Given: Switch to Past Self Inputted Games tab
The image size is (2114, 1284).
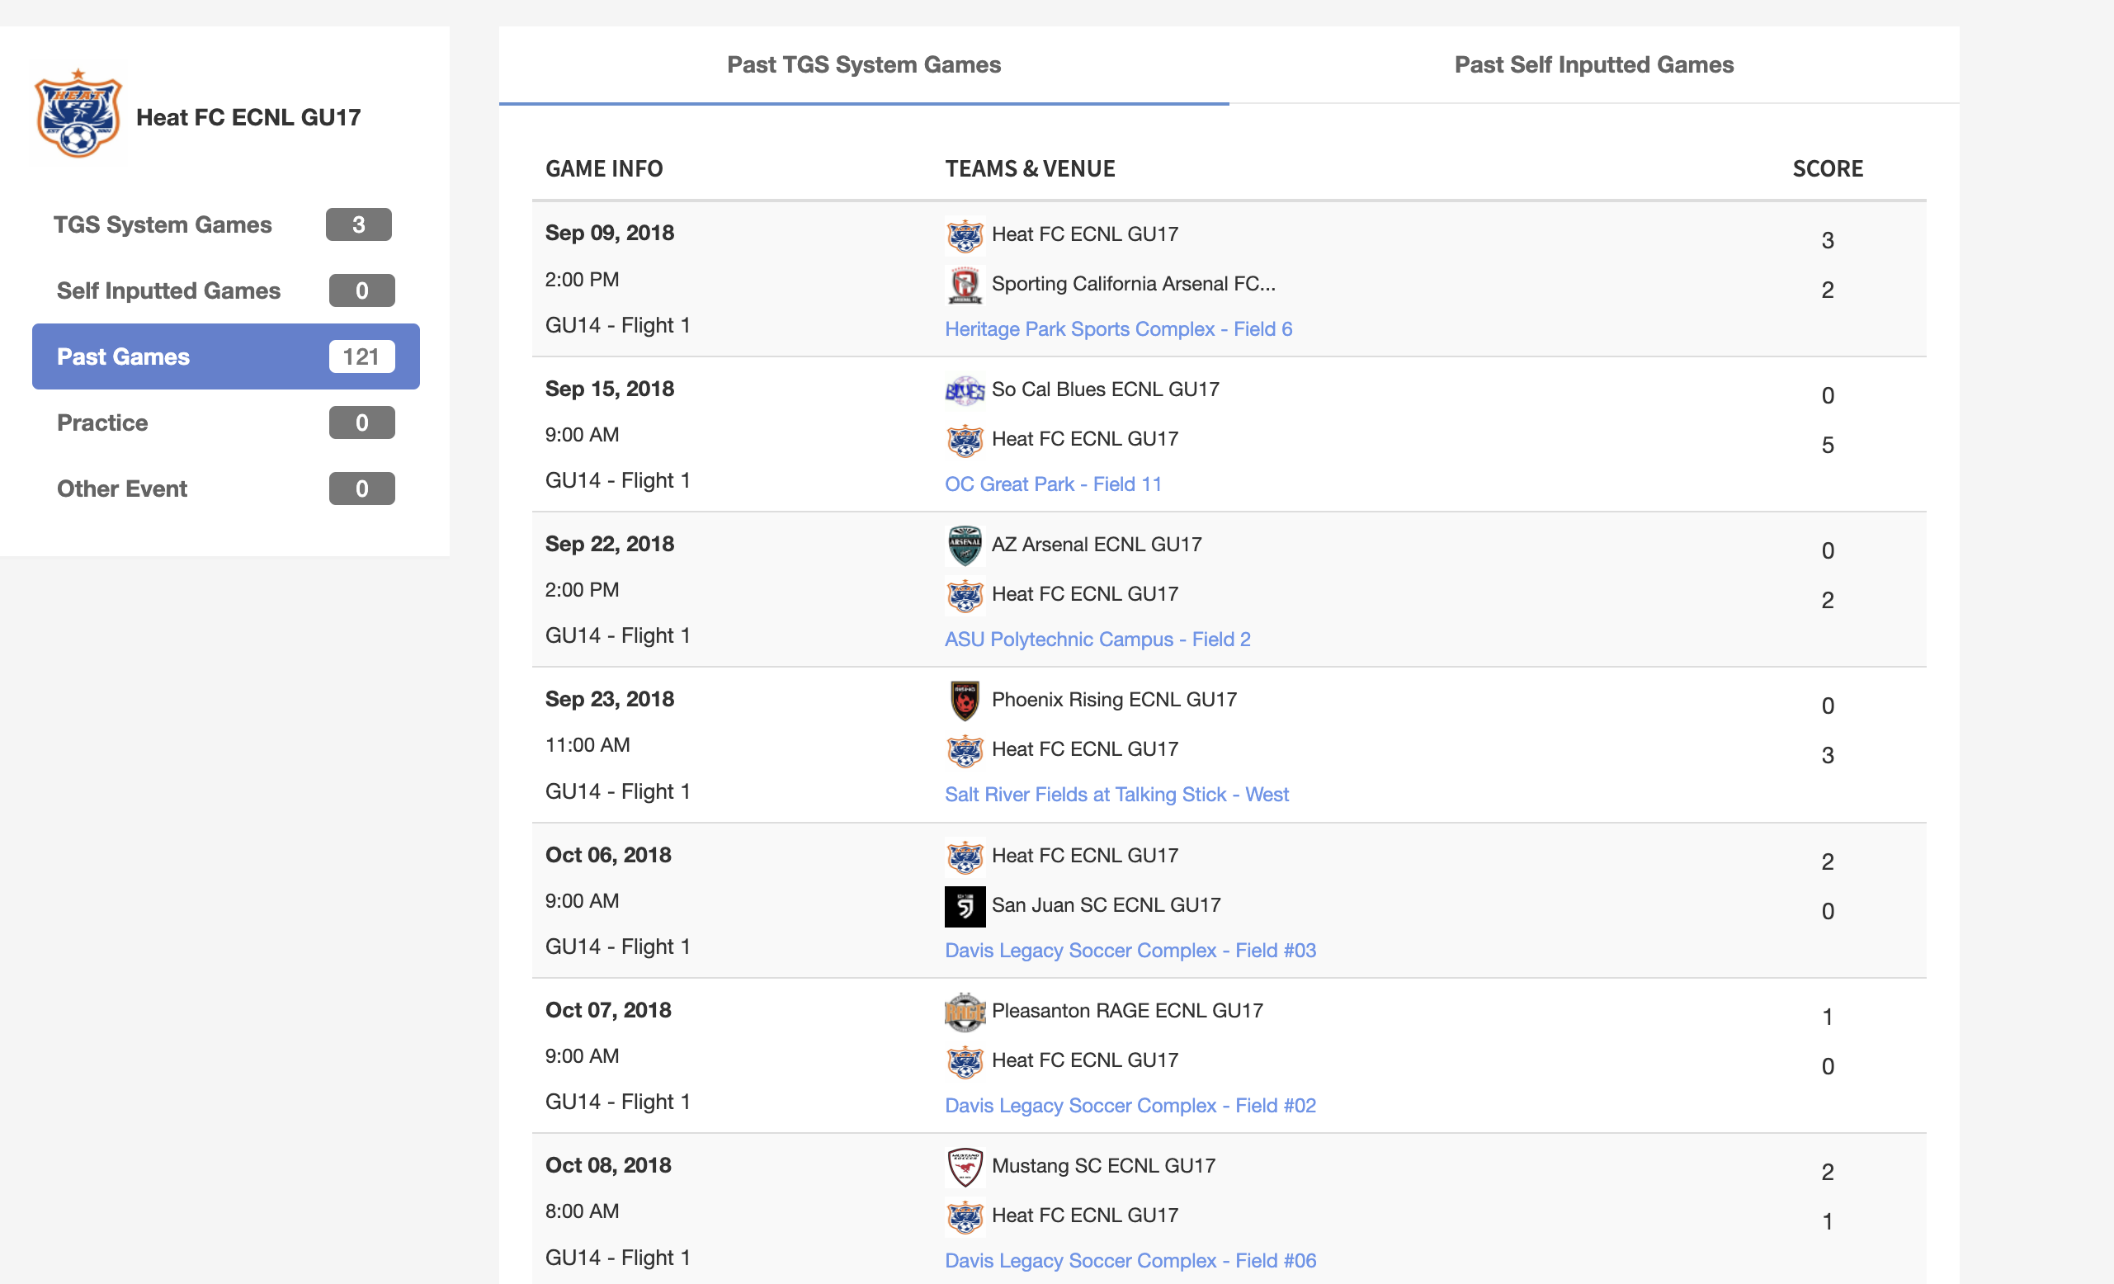Looking at the screenshot, I should 1593,65.
